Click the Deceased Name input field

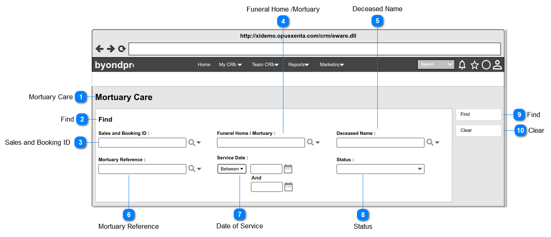coord(381,143)
